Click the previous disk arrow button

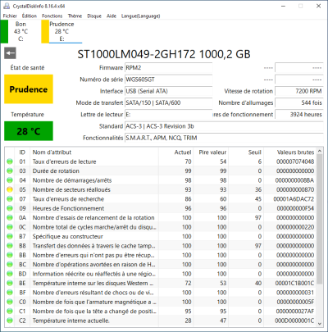(x=10, y=53)
